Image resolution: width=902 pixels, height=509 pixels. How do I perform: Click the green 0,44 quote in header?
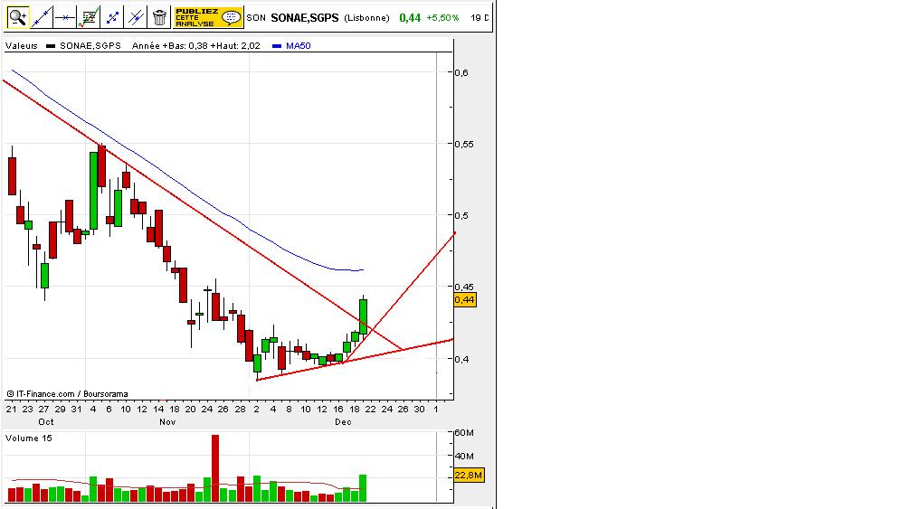click(x=410, y=18)
